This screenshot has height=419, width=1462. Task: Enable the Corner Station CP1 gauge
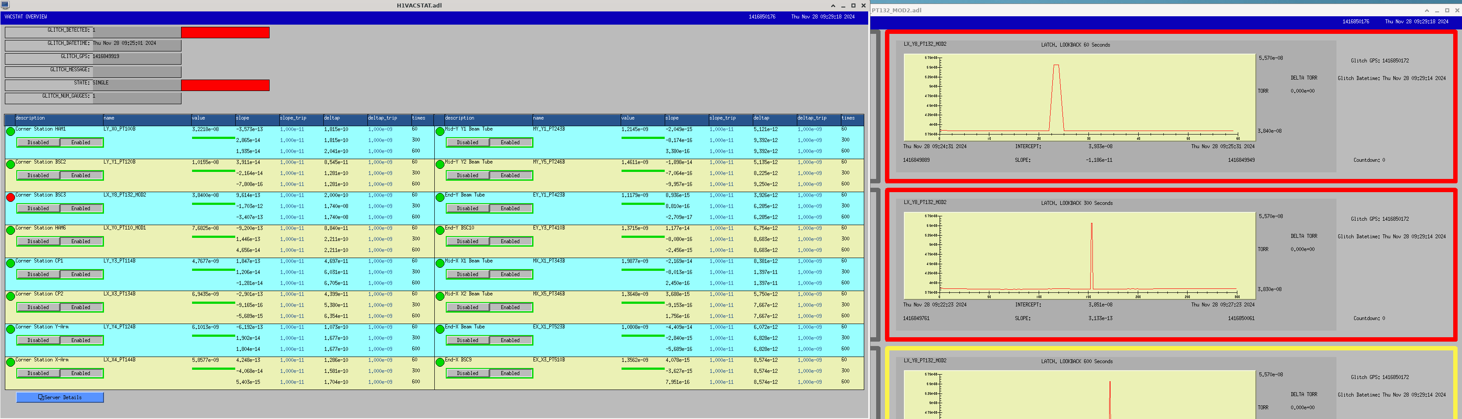(x=81, y=274)
